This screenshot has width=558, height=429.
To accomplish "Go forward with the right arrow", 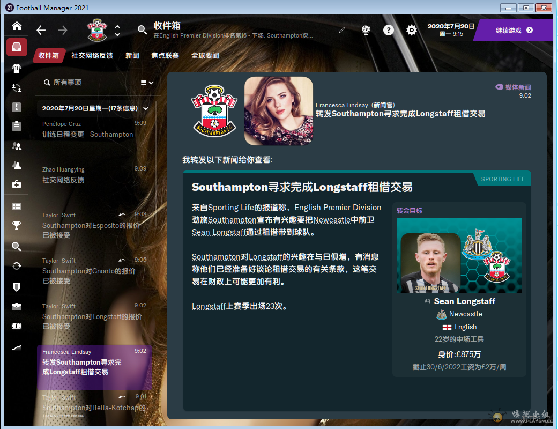I will [x=62, y=30].
